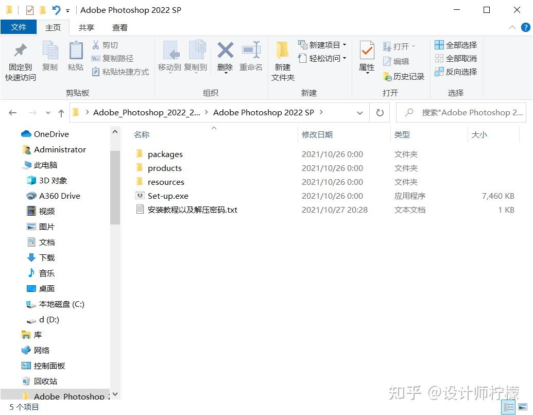The image size is (533, 415).
Task: Select the Set-up.exe file
Action: tap(167, 196)
